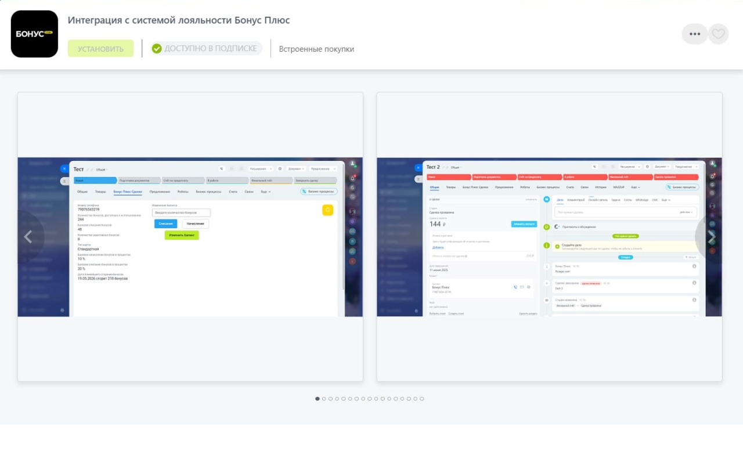Choose the sixth carousel pagination dot
The height and width of the screenshot is (458, 743).
tap(350, 399)
